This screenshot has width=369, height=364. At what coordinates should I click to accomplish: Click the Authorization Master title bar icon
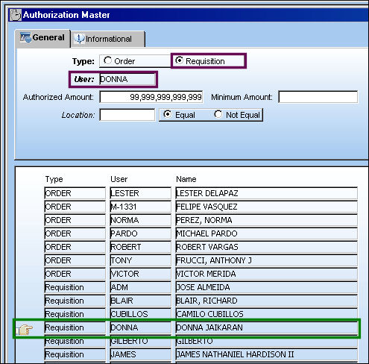coord(15,15)
